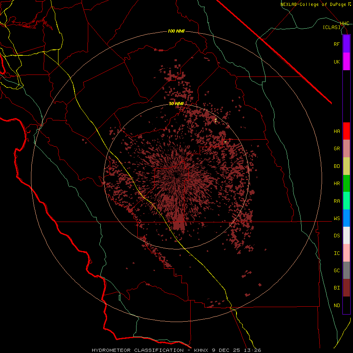Click the KHNX station identifier
The image size is (353, 353).
click(201, 350)
